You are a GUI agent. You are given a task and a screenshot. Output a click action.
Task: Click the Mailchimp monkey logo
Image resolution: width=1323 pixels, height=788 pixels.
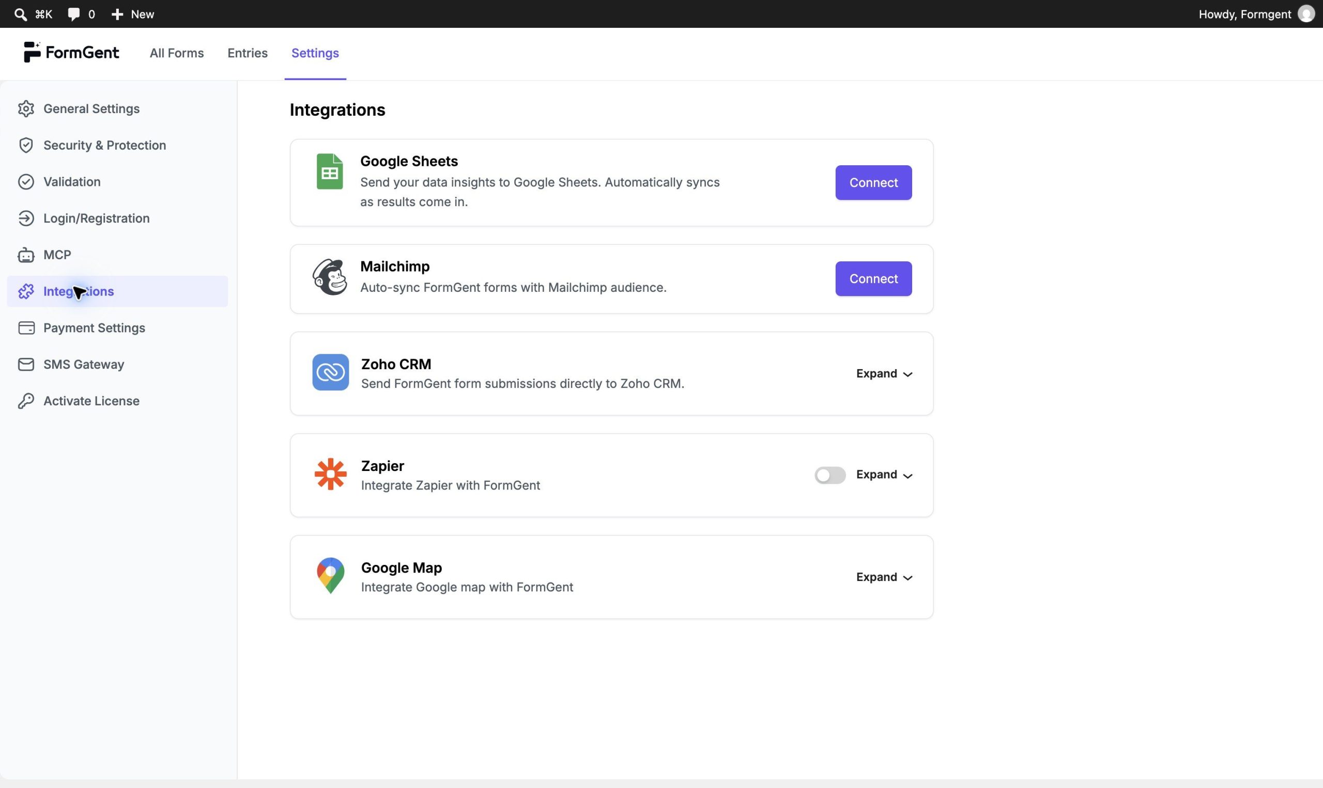coord(329,277)
